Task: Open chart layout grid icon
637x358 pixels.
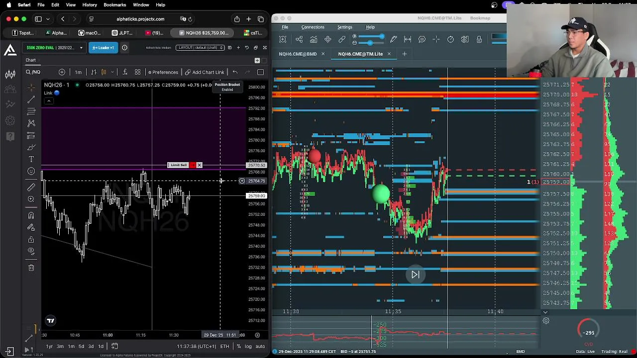Action: click(x=137, y=72)
